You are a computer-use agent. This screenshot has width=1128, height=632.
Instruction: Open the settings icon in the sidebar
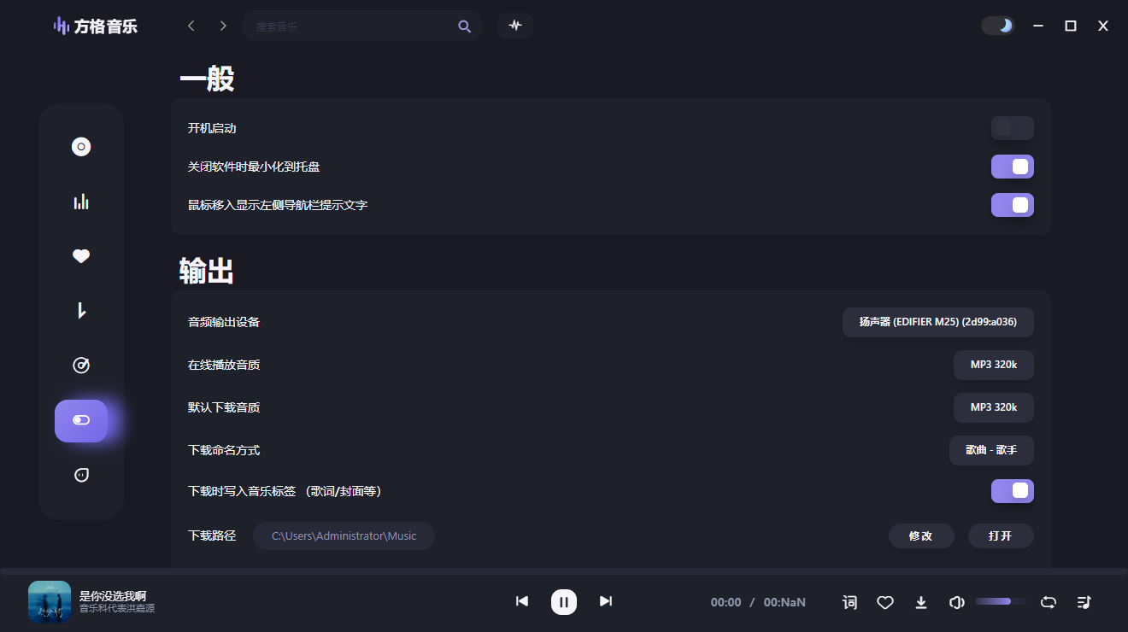click(81, 420)
